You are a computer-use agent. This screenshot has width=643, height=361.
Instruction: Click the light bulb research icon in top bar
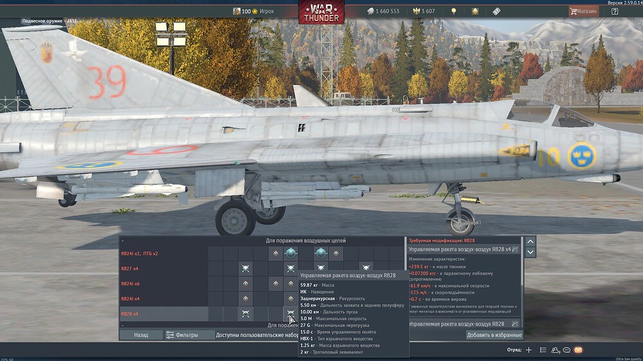click(453, 12)
